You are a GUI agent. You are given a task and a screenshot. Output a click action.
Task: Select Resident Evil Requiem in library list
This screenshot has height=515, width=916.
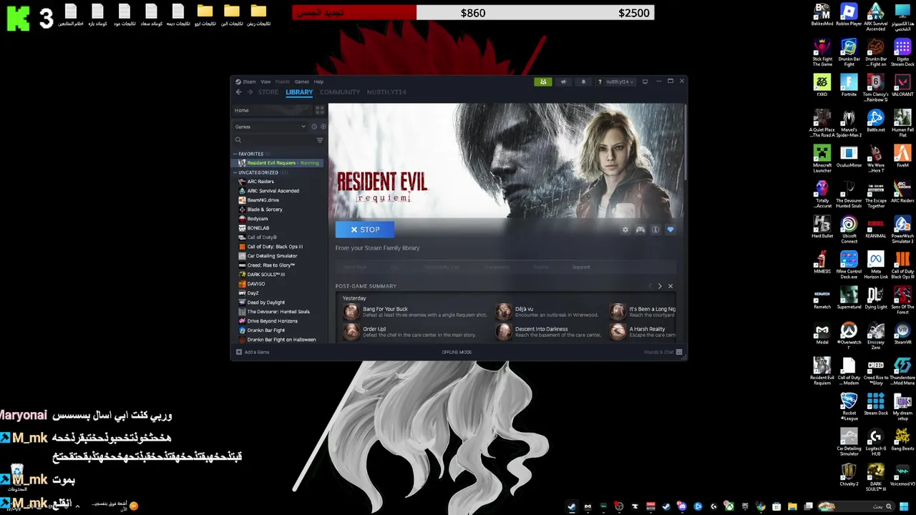click(x=278, y=163)
